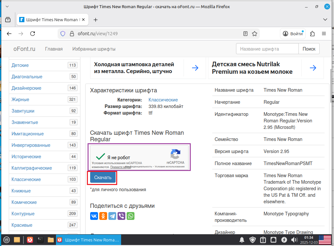The width and height of the screenshot is (334, 246).
Task: Open Имитационные fonts category
Action: pyautogui.click(x=27, y=134)
